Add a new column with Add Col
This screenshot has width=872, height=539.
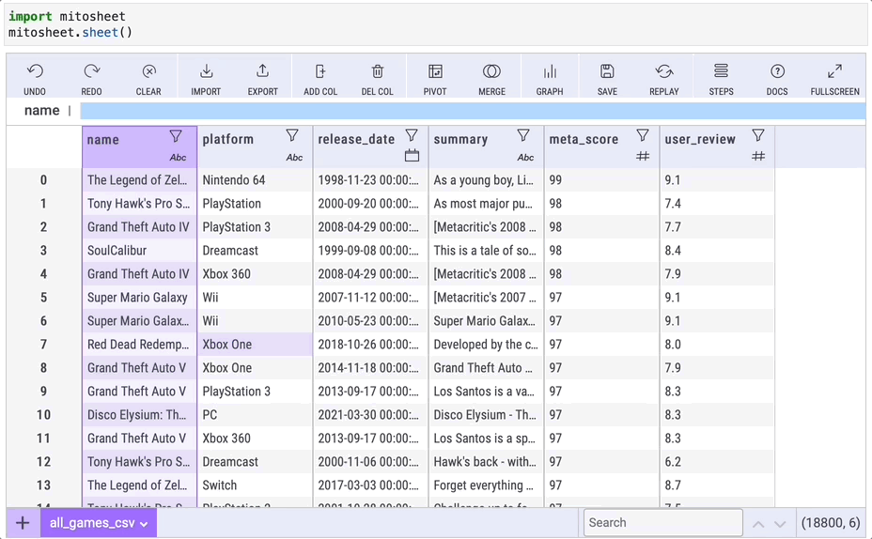point(320,72)
